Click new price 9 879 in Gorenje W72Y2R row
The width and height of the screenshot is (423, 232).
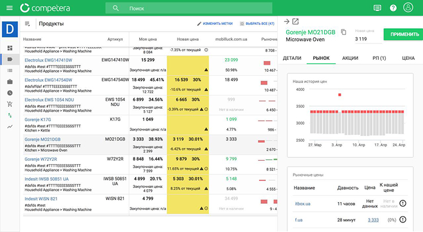[181, 159]
